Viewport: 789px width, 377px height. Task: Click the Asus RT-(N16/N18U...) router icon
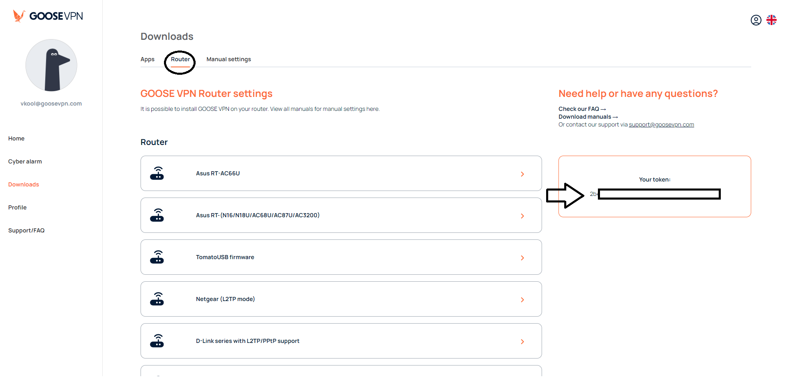[x=157, y=215]
